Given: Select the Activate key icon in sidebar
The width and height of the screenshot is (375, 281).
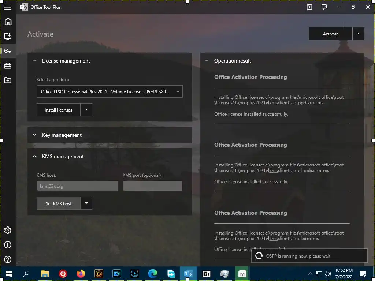Looking at the screenshot, I should [8, 51].
